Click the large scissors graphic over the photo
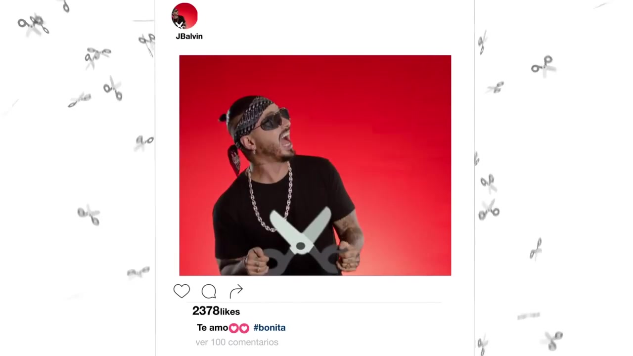Image resolution: width=633 pixels, height=356 pixels. click(301, 241)
